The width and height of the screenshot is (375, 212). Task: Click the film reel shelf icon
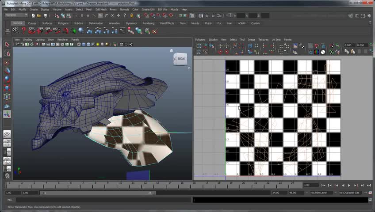[x=15, y=30]
